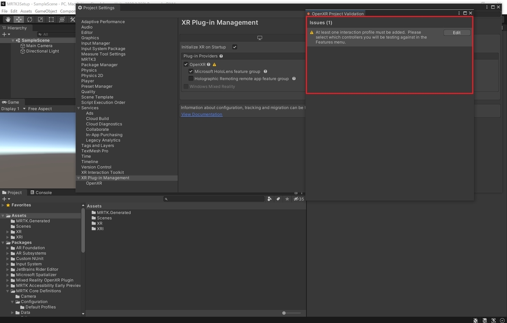This screenshot has height=323, width=507.
Task: Open the Display 1 dropdown in Game view
Action: pyautogui.click(x=14, y=109)
